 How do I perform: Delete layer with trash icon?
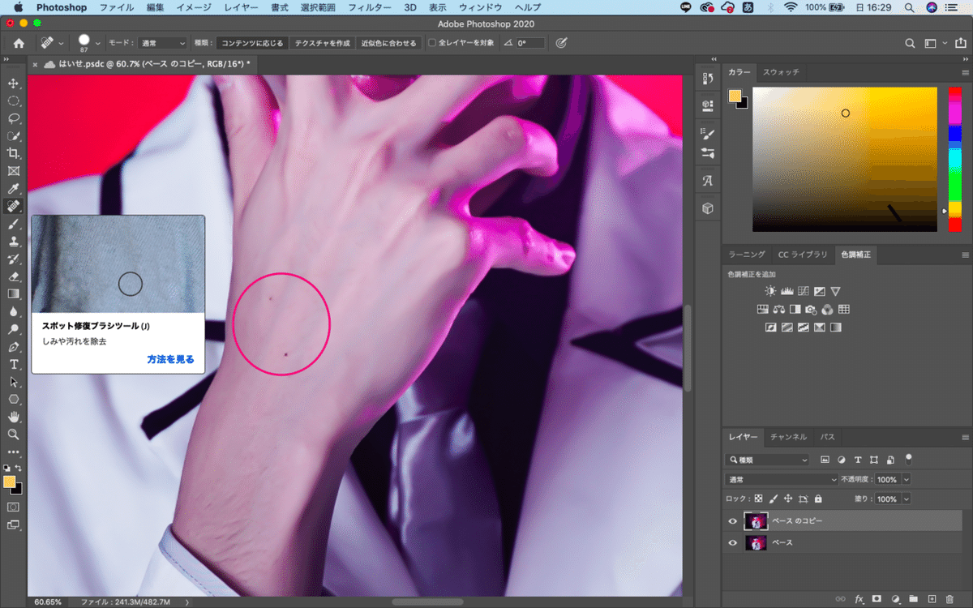pyautogui.click(x=949, y=599)
